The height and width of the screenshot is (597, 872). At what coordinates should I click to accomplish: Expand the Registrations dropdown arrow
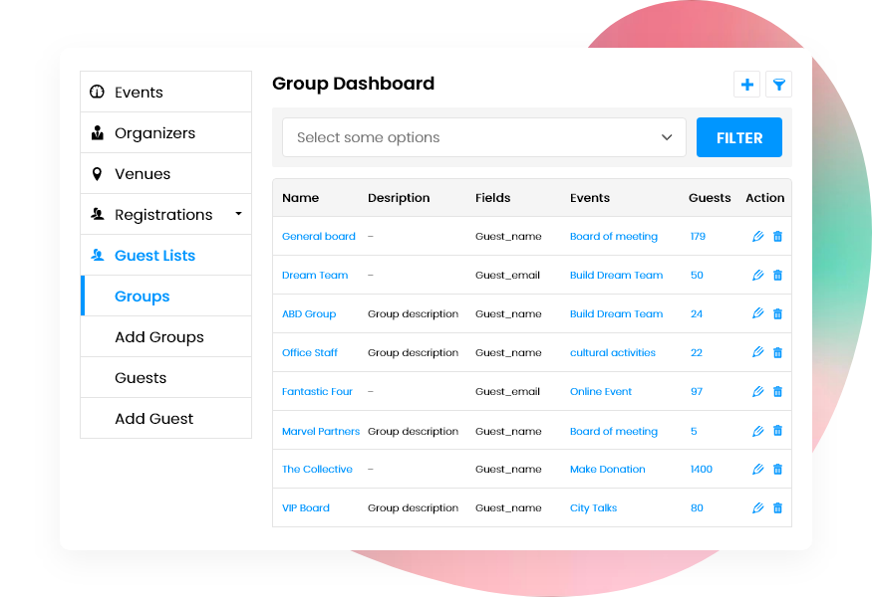(x=237, y=214)
